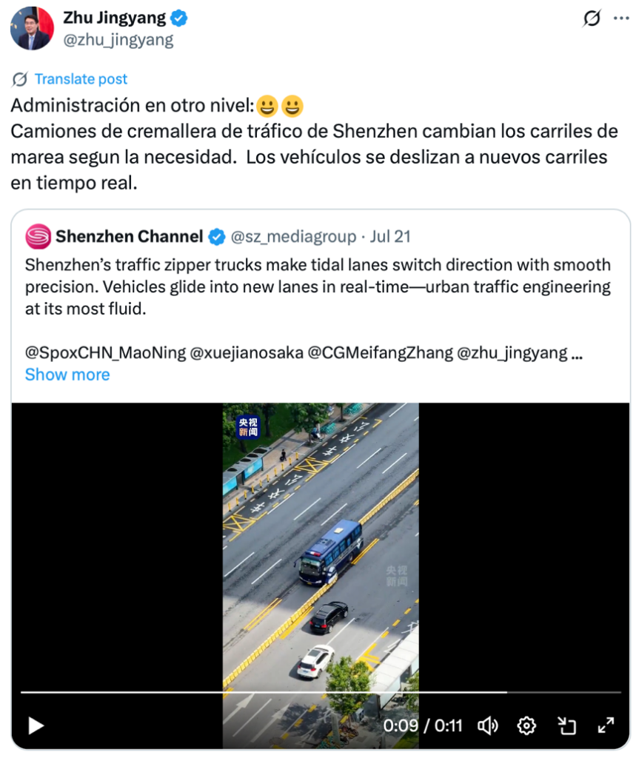Expand the quoted post with Show more
The height and width of the screenshot is (758, 639).
67,375
